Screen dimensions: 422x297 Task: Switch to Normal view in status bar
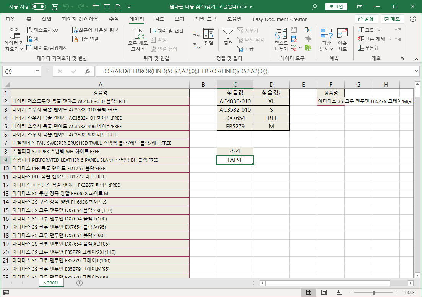point(309,292)
